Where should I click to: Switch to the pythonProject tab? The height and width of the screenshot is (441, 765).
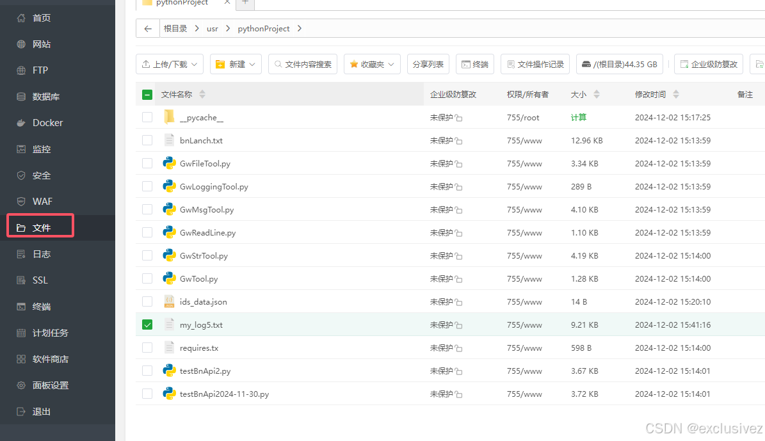[x=182, y=3]
